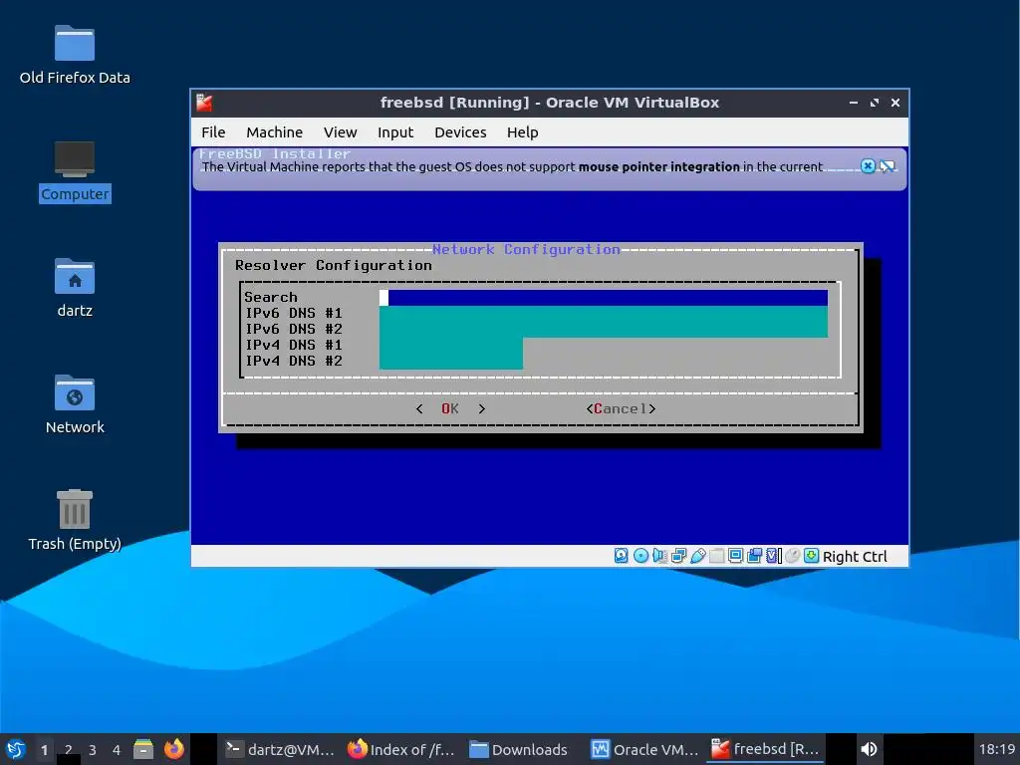
Task: Click the Right Ctrl host key label
Action: 854,556
